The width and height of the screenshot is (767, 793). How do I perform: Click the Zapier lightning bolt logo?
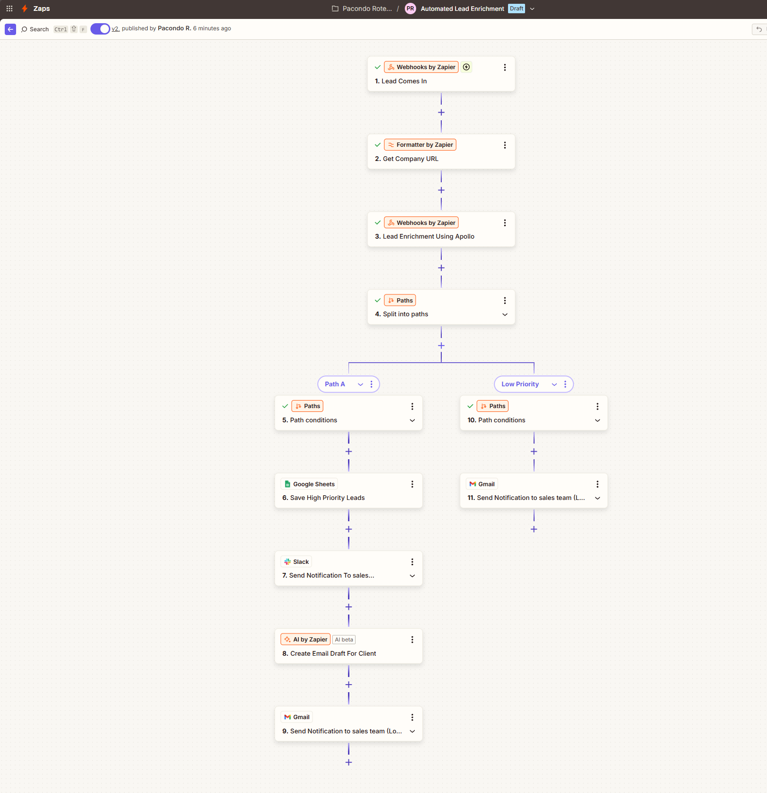25,9
